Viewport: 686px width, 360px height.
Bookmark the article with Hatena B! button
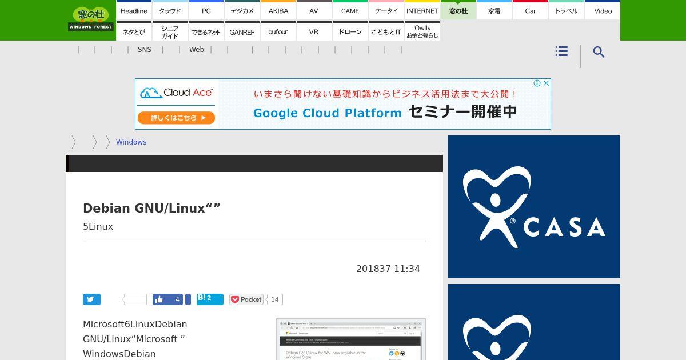[210, 299]
